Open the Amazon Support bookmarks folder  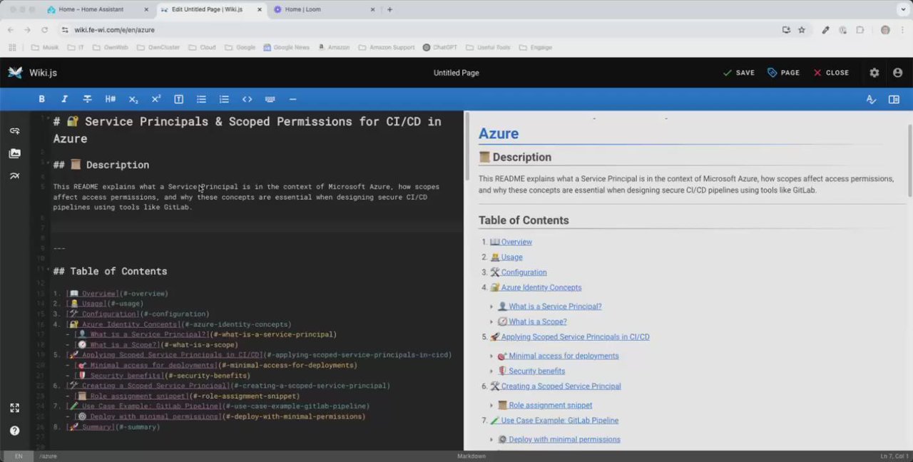[386, 48]
